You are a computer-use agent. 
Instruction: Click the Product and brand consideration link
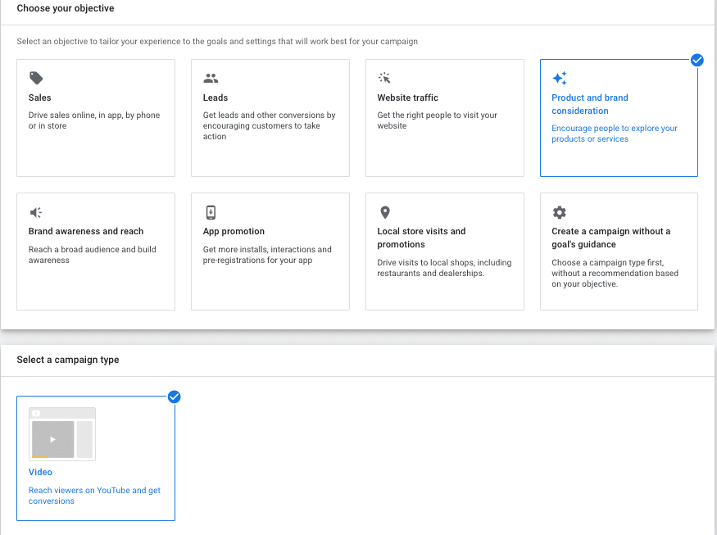click(x=590, y=104)
